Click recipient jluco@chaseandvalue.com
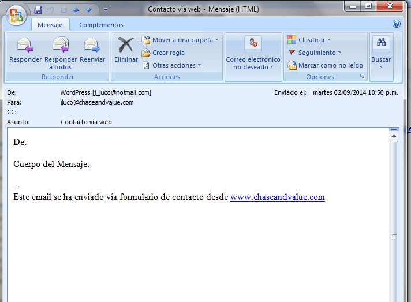Screen dimensions: 411x302 (97, 103)
